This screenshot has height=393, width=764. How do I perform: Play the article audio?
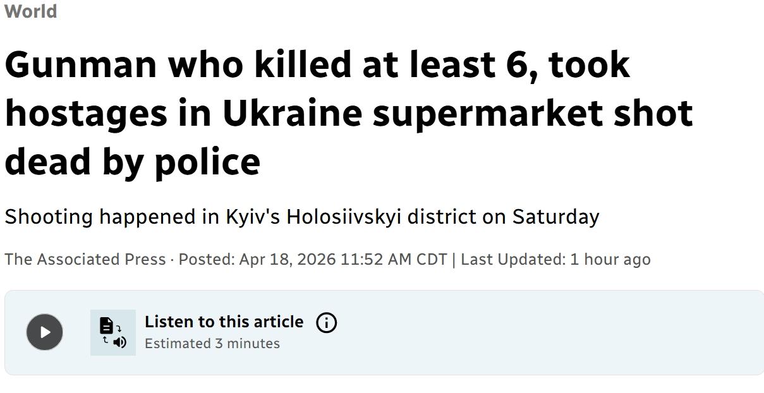tap(44, 332)
